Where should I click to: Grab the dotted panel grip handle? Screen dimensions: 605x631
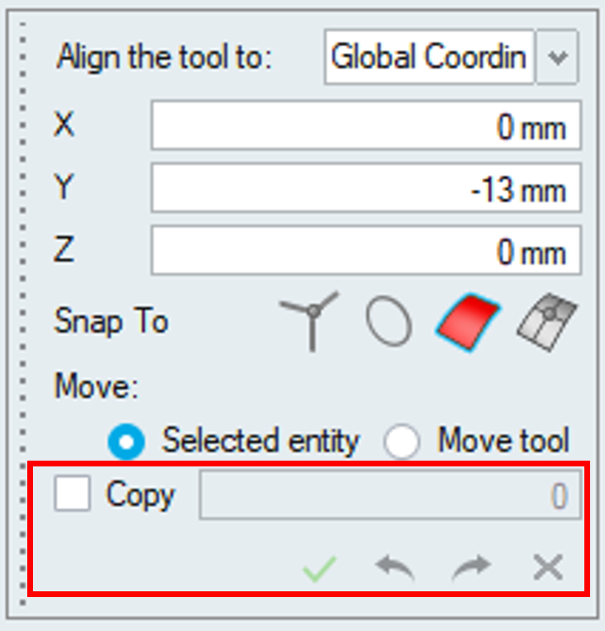(x=22, y=314)
